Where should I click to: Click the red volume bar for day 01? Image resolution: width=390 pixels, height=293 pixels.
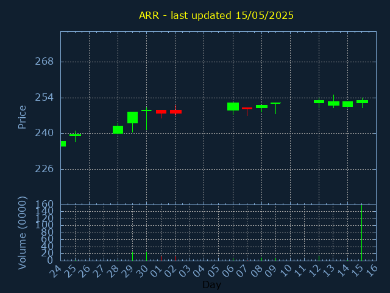(x=161, y=258)
